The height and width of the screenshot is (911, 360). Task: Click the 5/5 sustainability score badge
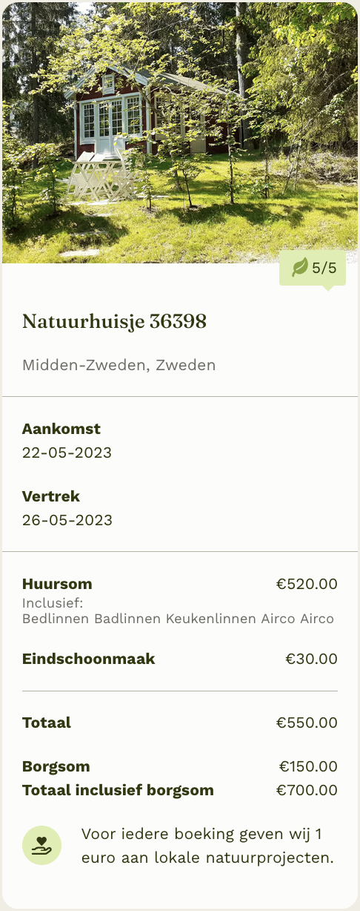(x=313, y=268)
